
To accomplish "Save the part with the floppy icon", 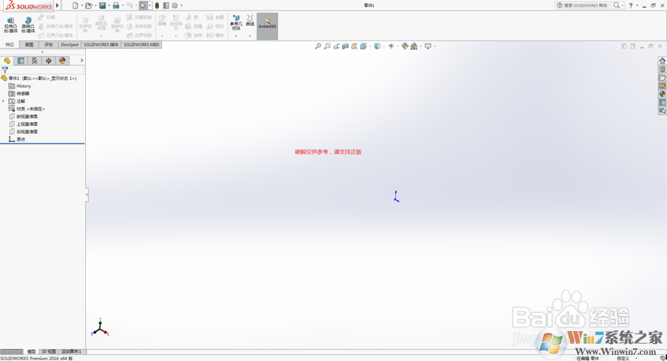I will [103, 5].
